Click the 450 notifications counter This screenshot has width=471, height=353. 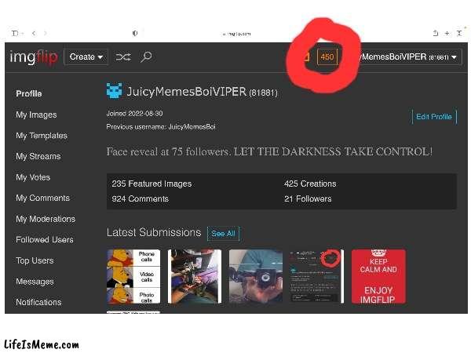click(327, 57)
